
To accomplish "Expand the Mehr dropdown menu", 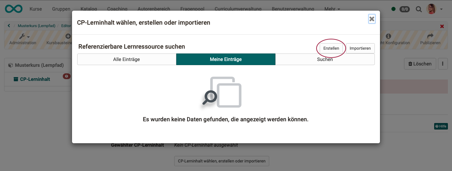I will [x=332, y=9].
